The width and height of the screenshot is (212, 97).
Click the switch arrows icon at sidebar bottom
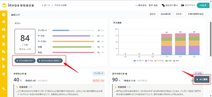point(4,89)
